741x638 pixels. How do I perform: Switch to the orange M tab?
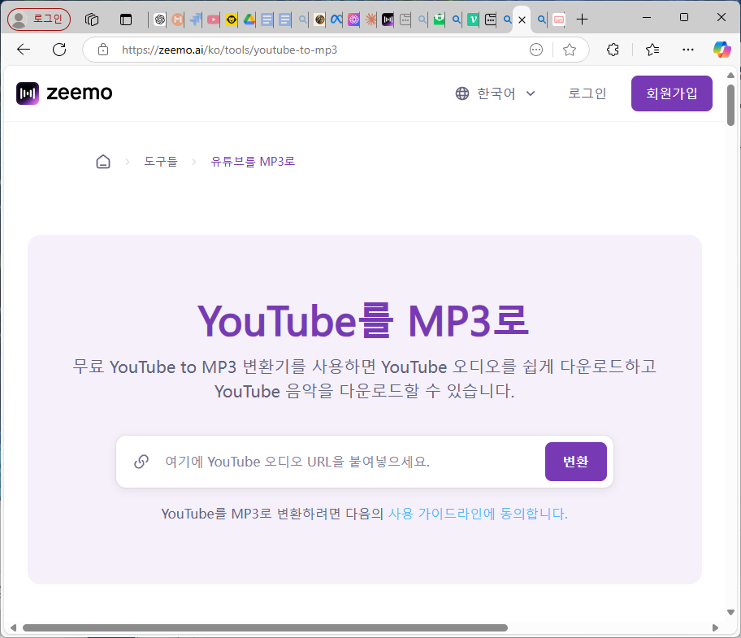(177, 20)
